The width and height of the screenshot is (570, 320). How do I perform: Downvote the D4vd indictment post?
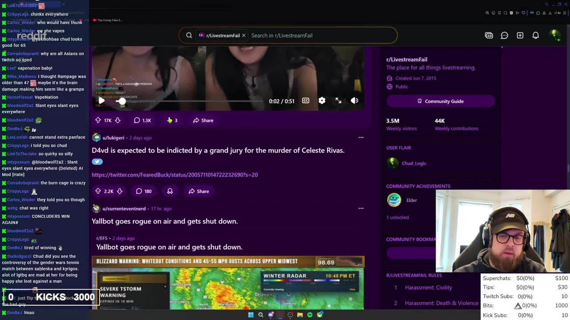point(119,191)
